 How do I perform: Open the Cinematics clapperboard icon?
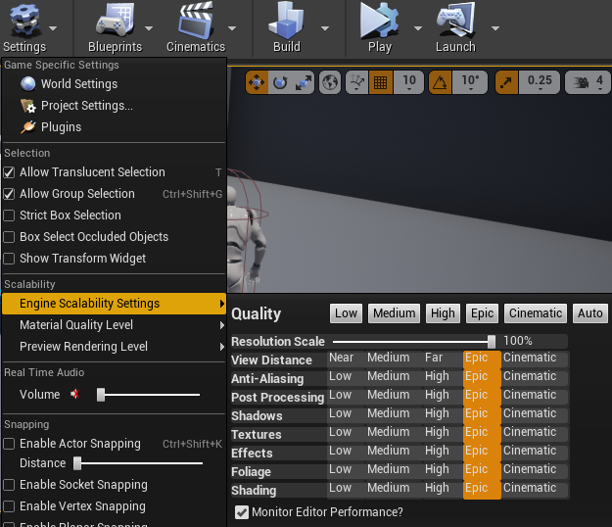coord(195,21)
